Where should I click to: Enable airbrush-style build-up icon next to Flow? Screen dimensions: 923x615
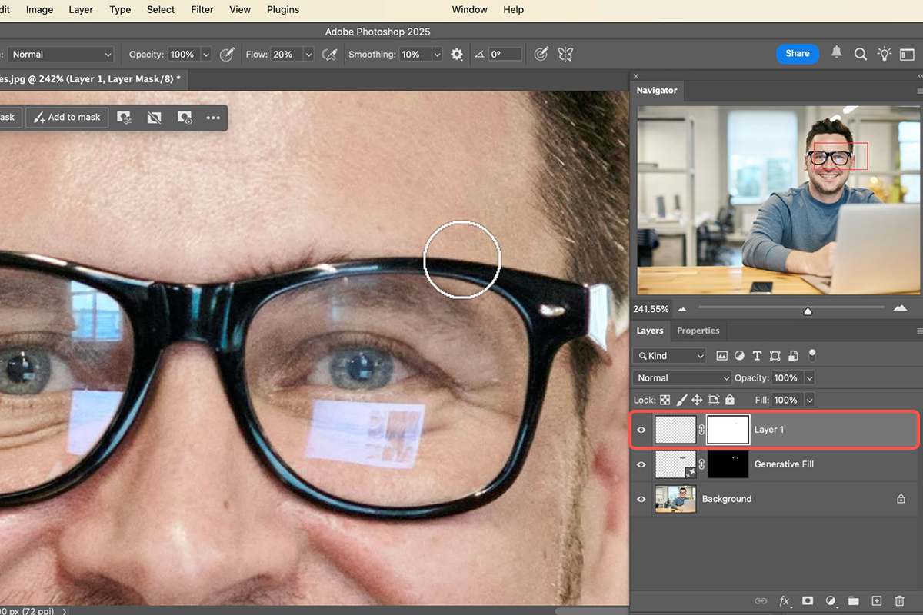(330, 55)
